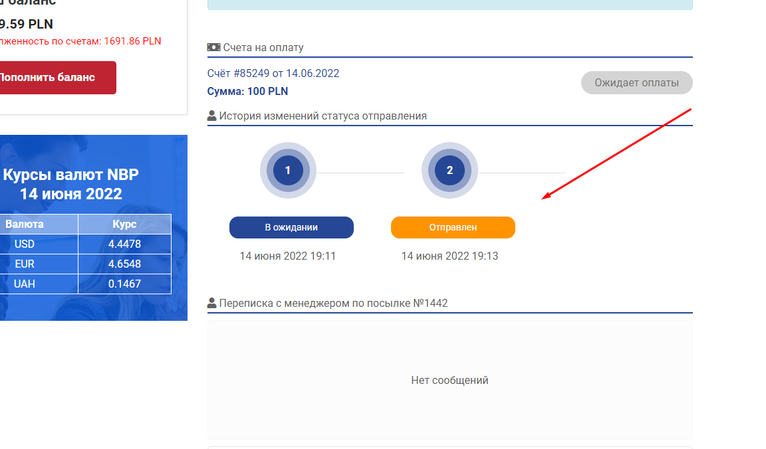Click the money icon beside Счета на оплату
The width and height of the screenshot is (766, 449).
pyautogui.click(x=213, y=48)
